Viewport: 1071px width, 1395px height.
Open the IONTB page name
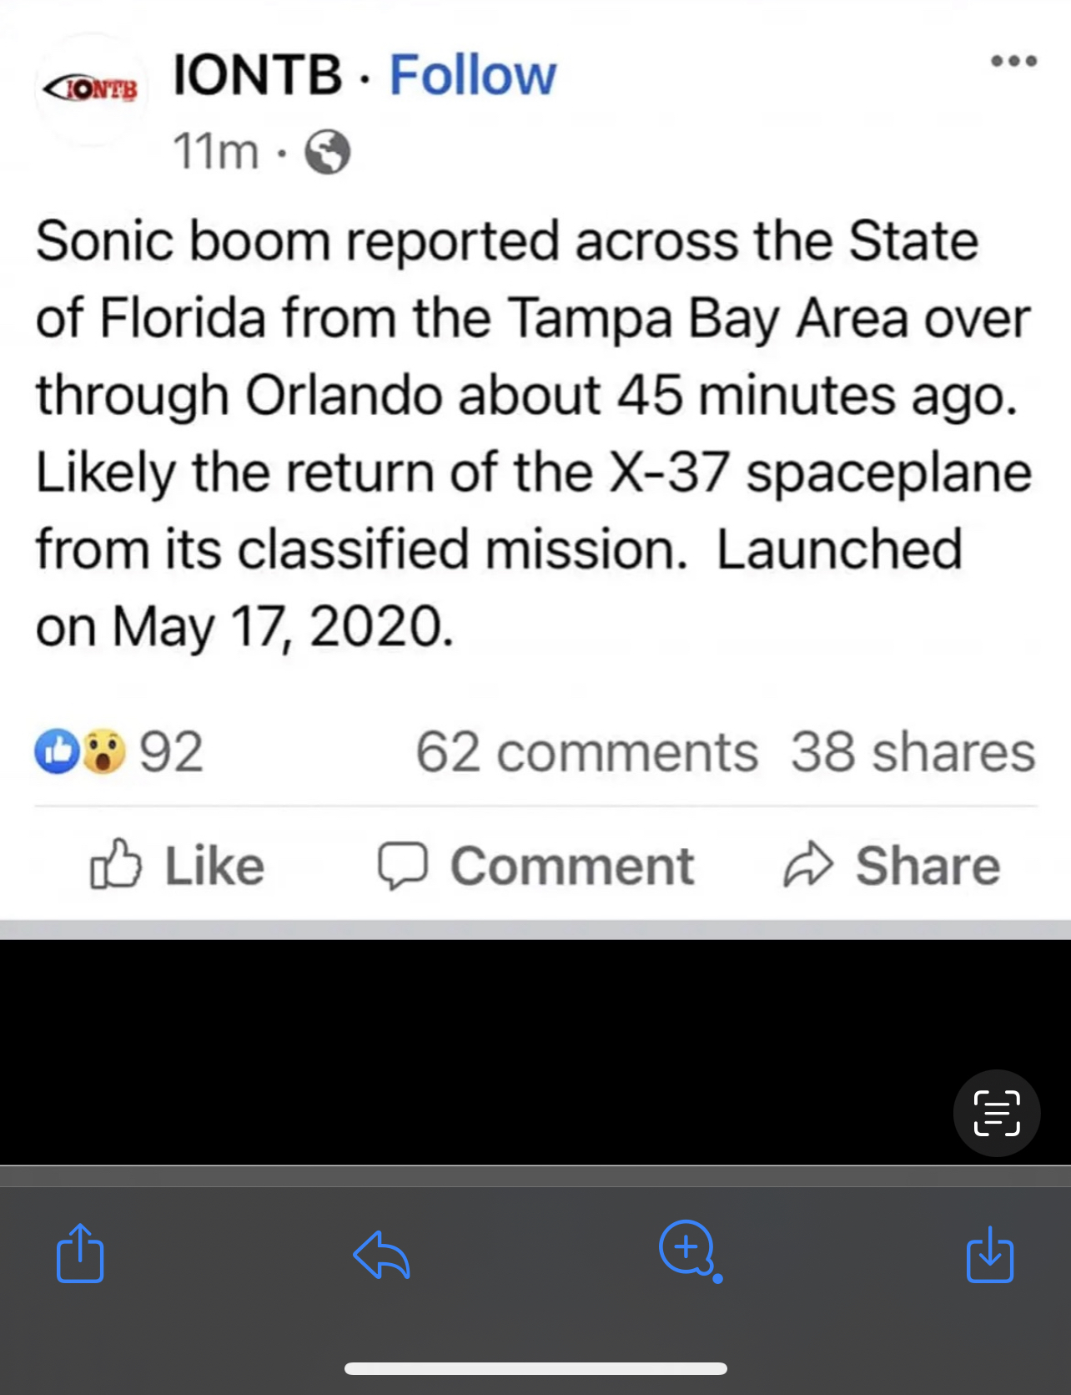pos(257,74)
